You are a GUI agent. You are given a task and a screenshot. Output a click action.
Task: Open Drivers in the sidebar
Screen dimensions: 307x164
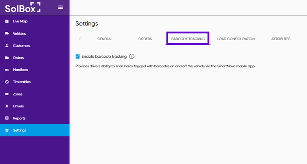tap(35, 106)
